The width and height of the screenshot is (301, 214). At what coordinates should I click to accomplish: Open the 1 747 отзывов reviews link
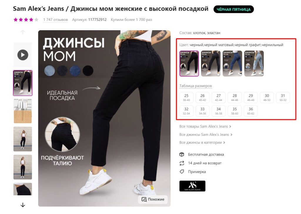pyautogui.click(x=56, y=20)
